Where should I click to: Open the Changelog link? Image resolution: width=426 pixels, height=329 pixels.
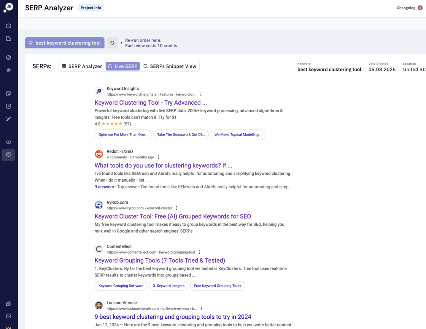pos(406,8)
